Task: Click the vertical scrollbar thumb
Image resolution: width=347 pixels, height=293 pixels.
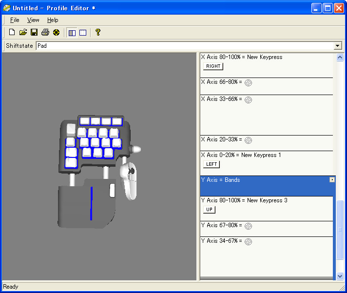Action: click(x=340, y=230)
